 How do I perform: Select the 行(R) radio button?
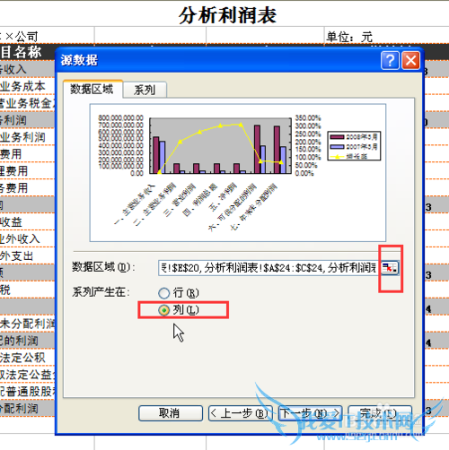click(x=163, y=293)
